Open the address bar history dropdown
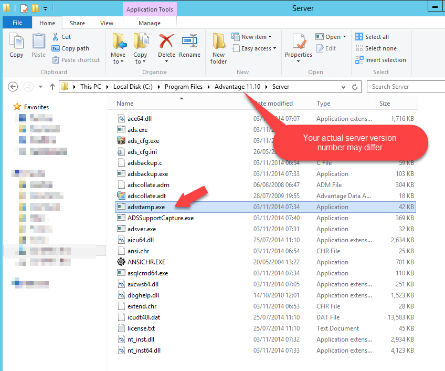The image size is (445, 371). [345, 87]
